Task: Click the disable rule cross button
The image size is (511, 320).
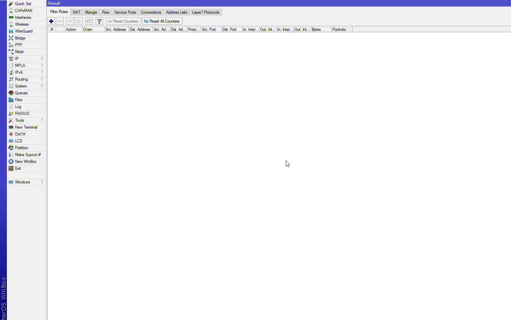Action: 79,21
